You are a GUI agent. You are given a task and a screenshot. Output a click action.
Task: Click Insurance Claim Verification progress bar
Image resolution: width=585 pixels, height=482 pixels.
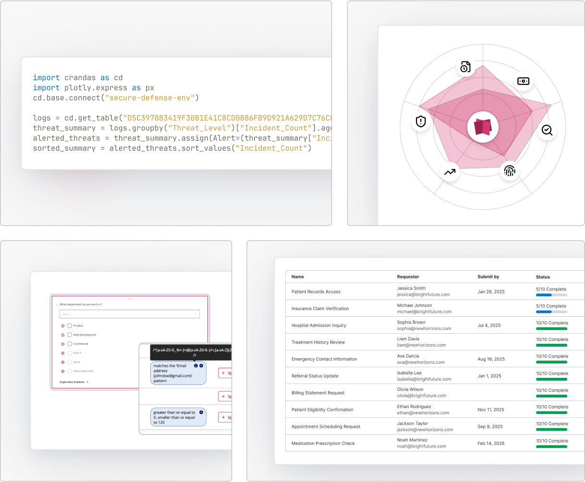(551, 312)
